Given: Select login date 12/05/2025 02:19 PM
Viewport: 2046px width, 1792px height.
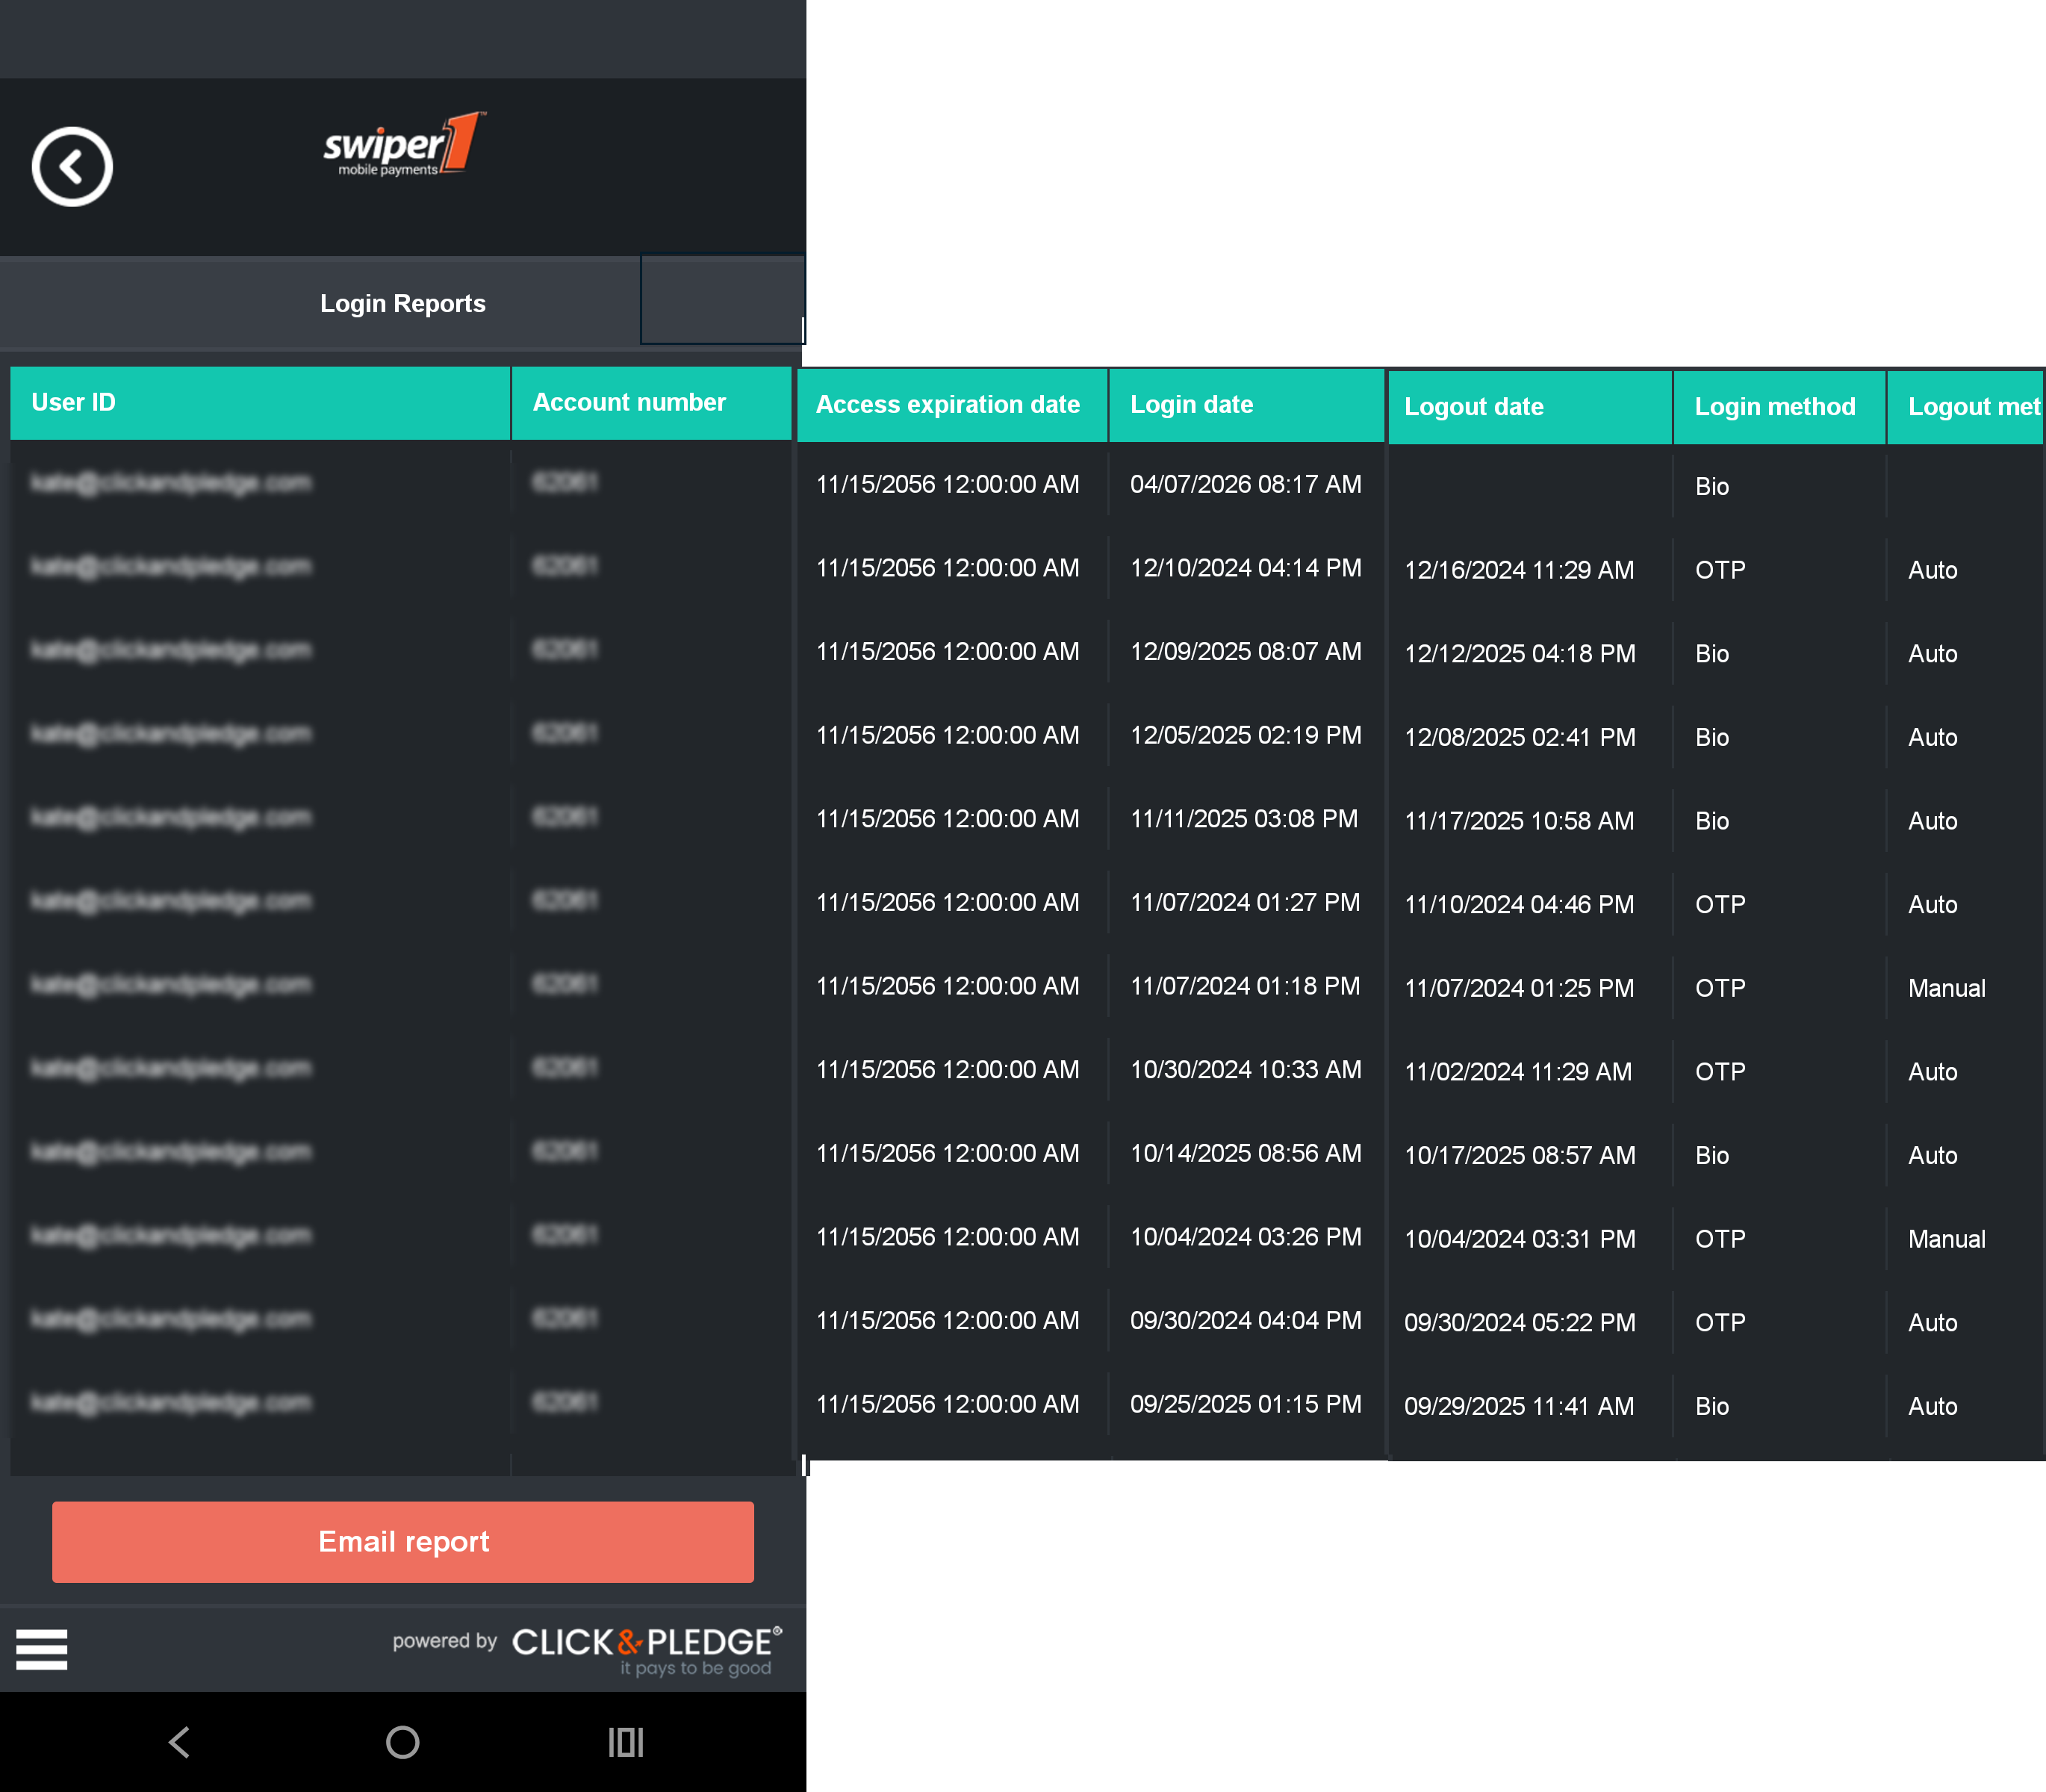Looking at the screenshot, I should [x=1246, y=735].
